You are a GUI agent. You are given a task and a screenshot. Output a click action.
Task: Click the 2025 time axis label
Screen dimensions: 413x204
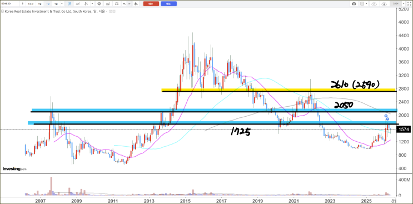pos(366,201)
